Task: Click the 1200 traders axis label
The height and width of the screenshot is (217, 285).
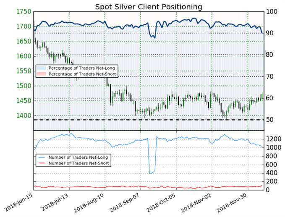Action: [x=274, y=139]
